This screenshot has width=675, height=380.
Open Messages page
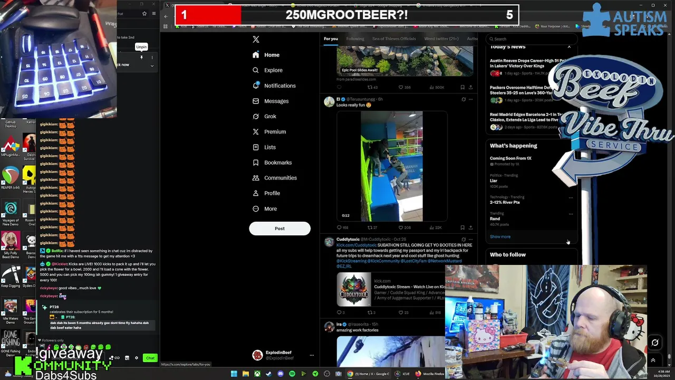click(271, 101)
